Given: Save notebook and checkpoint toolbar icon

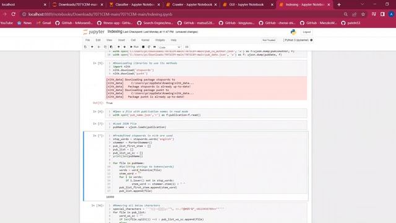Looking at the screenshot, I should [85, 47].
